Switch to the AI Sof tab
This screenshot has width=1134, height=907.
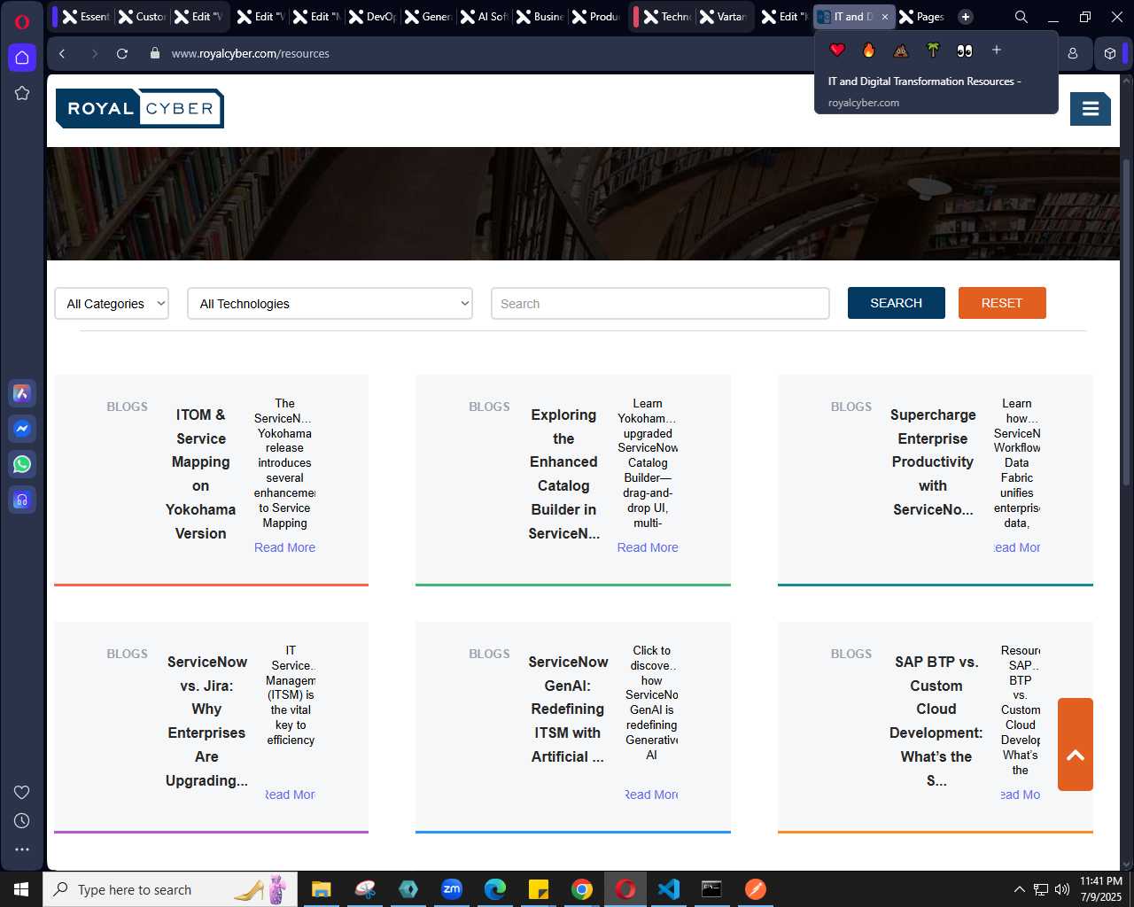click(x=484, y=17)
